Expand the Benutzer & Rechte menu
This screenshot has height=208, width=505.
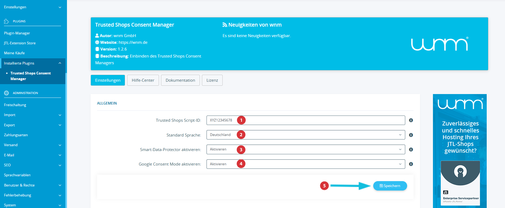(x=33, y=185)
